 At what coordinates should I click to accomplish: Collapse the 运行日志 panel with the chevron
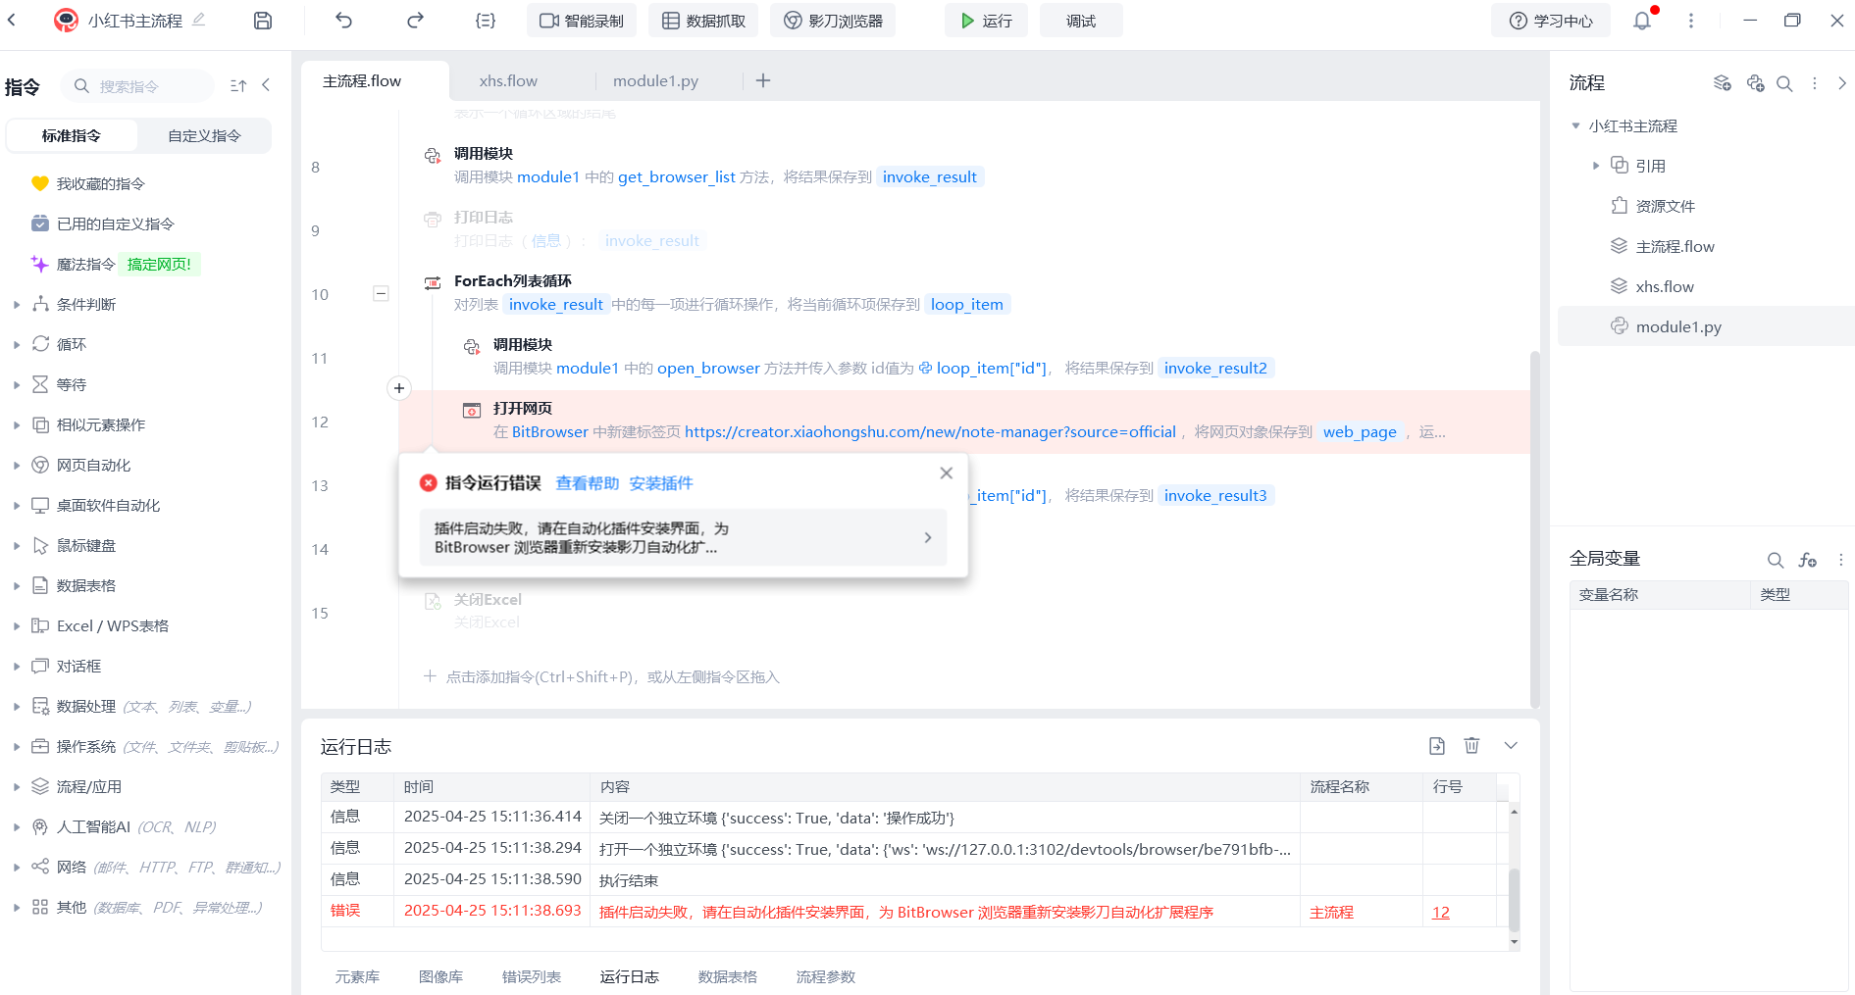(x=1511, y=746)
